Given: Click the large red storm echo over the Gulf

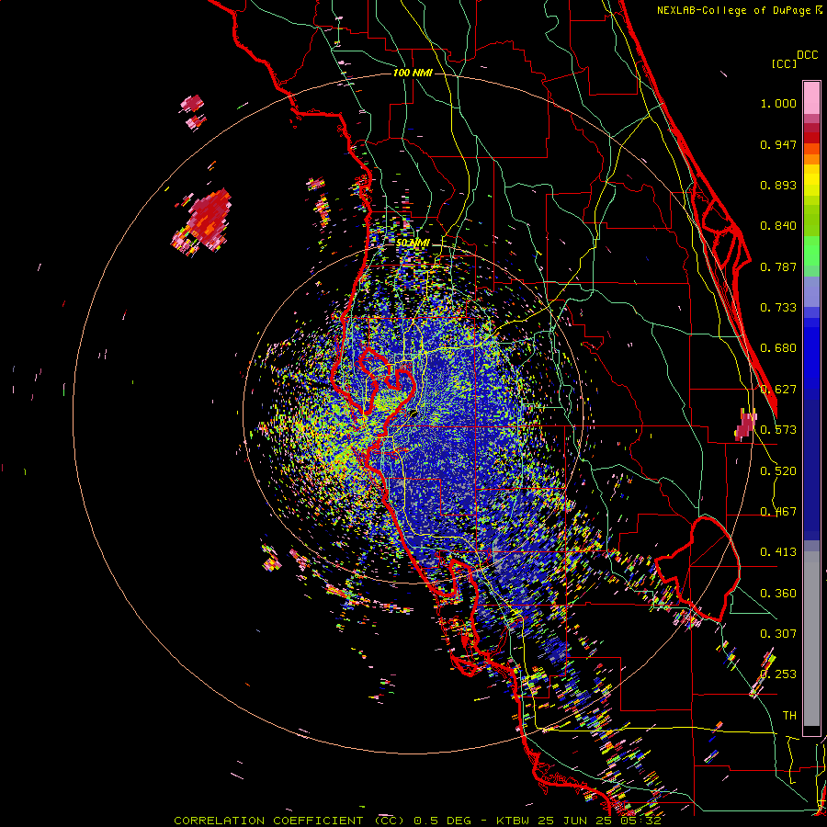Looking at the screenshot, I should (208, 219).
